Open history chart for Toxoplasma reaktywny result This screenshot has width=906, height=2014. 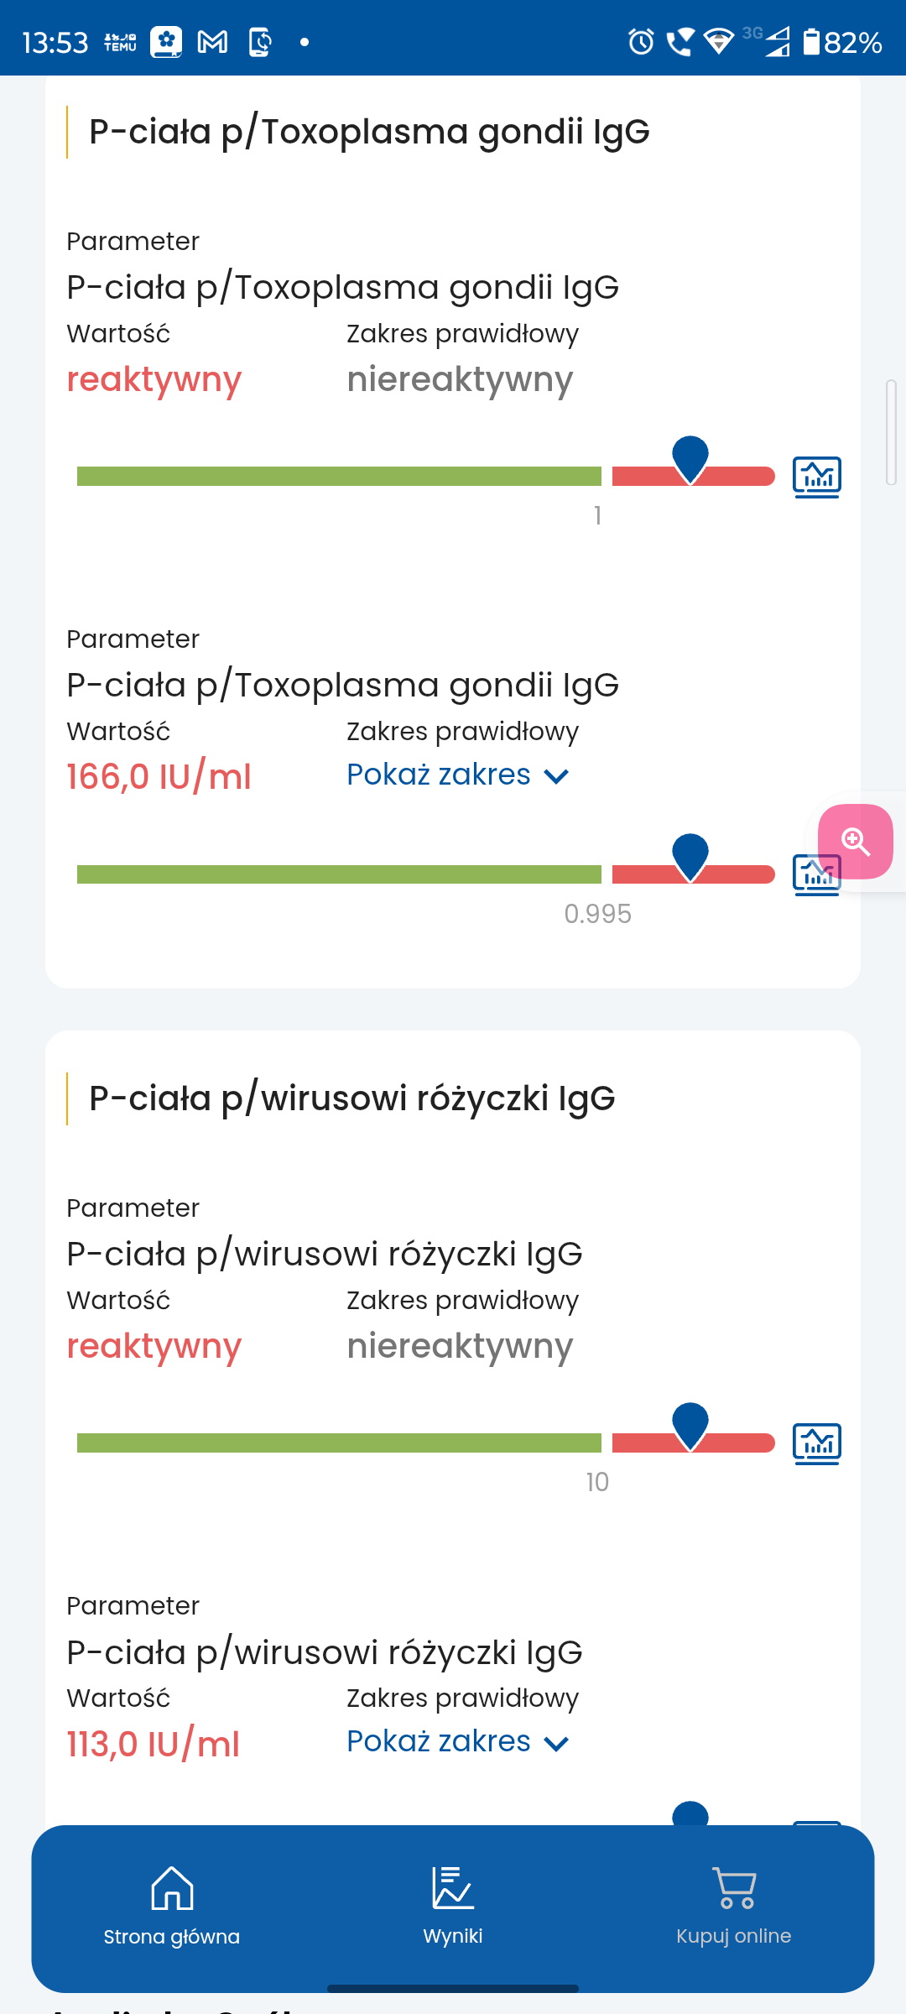816,477
